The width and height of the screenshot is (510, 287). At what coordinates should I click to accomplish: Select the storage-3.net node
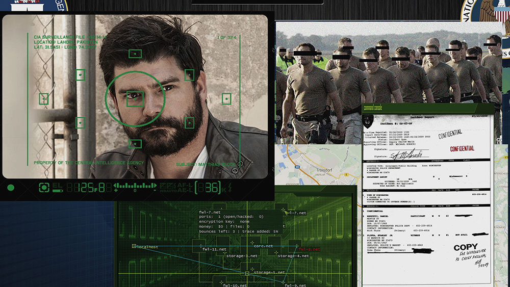[242, 256]
